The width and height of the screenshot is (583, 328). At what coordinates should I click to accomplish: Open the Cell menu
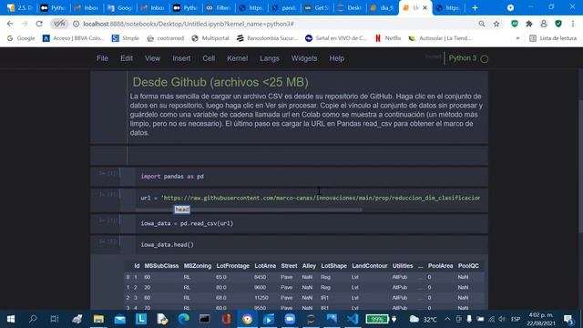[209, 58]
